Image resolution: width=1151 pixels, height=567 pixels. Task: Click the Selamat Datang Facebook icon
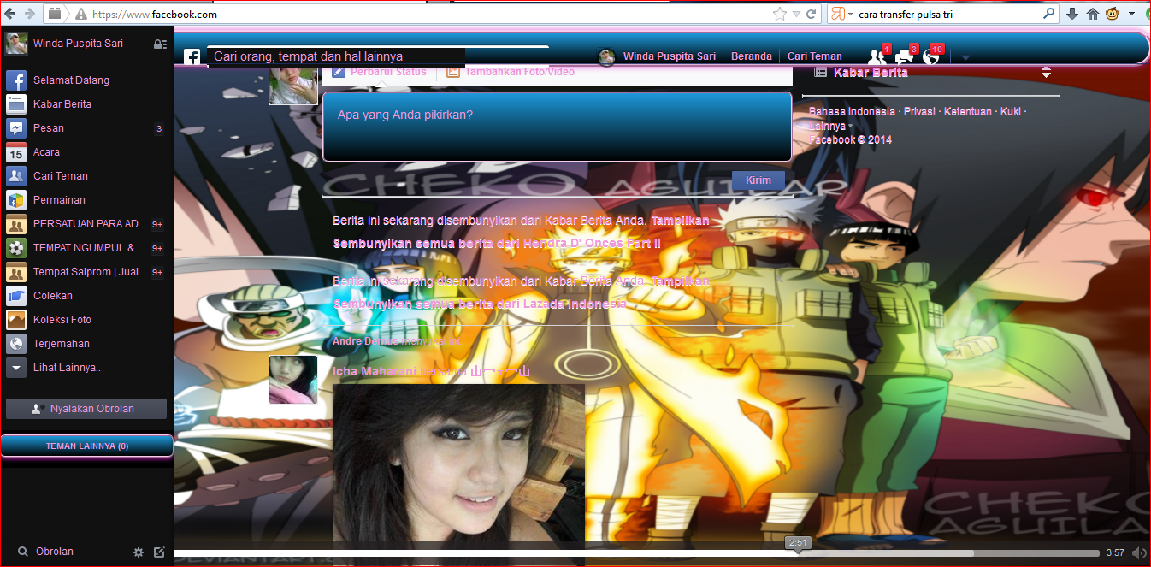tap(16, 80)
